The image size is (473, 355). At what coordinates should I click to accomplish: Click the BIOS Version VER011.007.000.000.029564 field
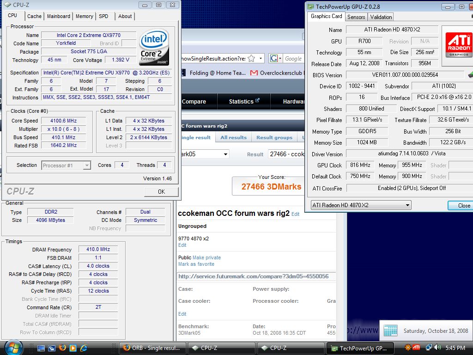click(405, 75)
